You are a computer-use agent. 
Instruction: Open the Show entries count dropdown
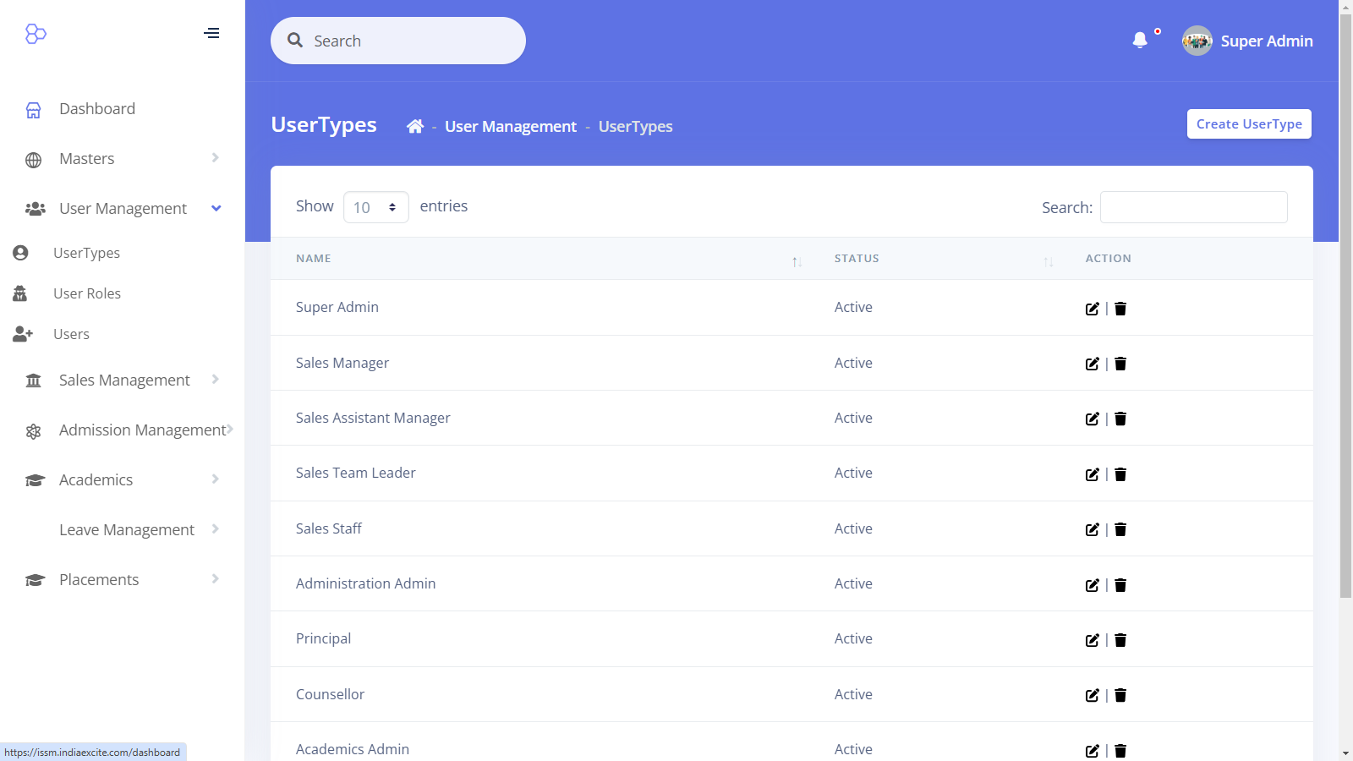coord(375,207)
